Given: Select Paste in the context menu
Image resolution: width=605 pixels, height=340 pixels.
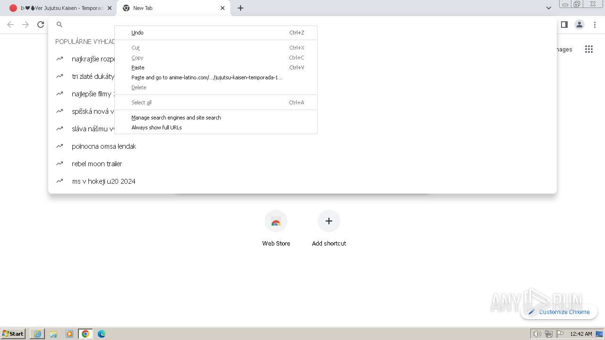Looking at the screenshot, I should click(216, 68).
